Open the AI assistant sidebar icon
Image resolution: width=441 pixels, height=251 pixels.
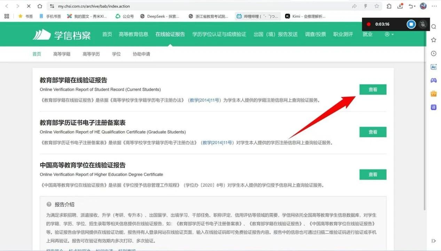(x=434, y=67)
